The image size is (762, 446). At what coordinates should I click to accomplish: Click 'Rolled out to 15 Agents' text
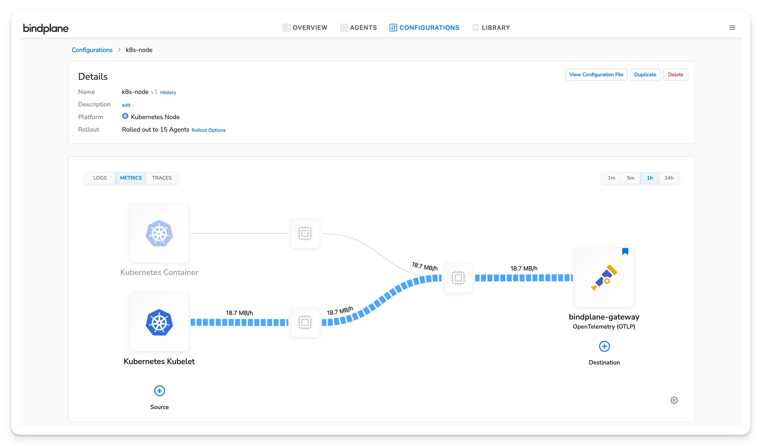(x=156, y=129)
